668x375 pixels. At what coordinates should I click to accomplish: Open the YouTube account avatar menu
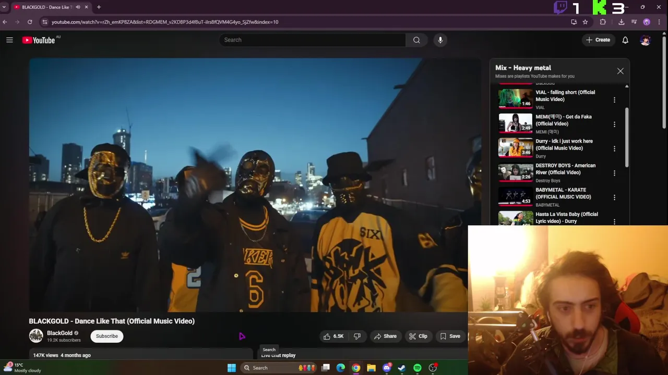click(x=645, y=40)
